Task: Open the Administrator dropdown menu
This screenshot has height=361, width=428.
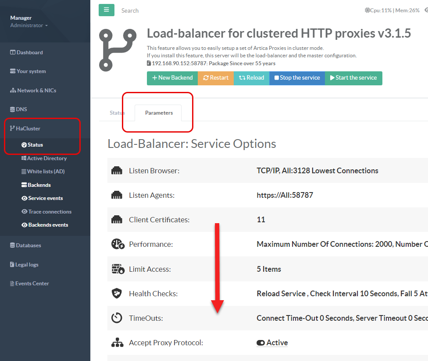Action: tap(29, 25)
